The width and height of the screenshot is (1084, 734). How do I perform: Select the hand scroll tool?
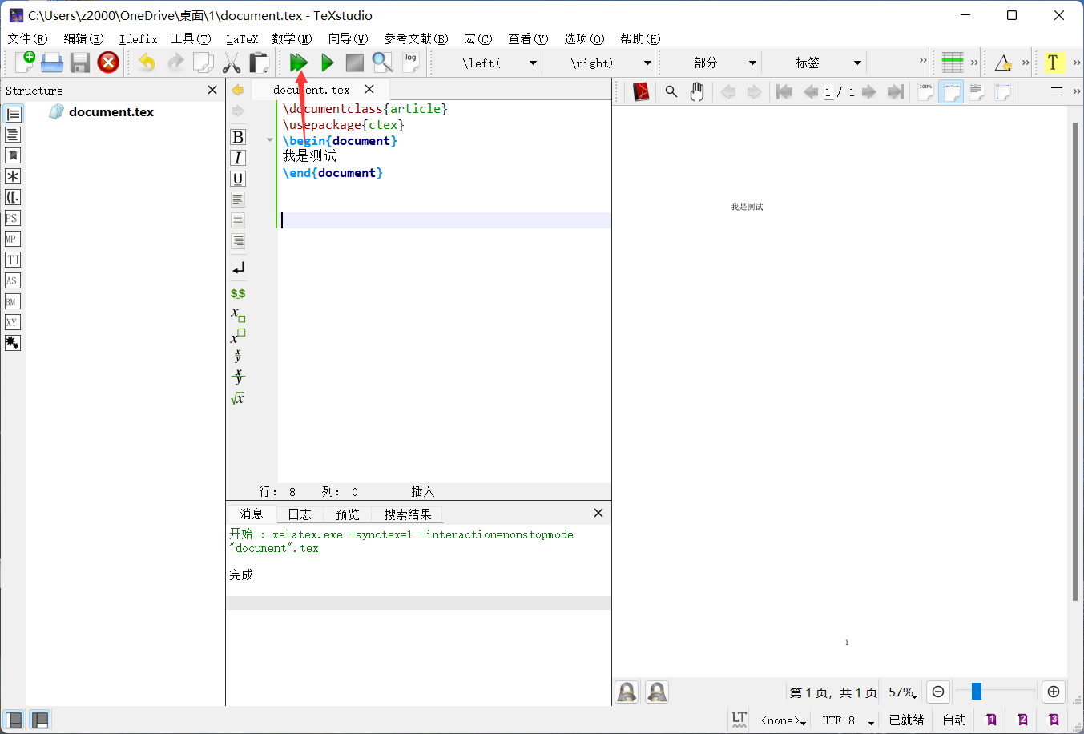(696, 91)
